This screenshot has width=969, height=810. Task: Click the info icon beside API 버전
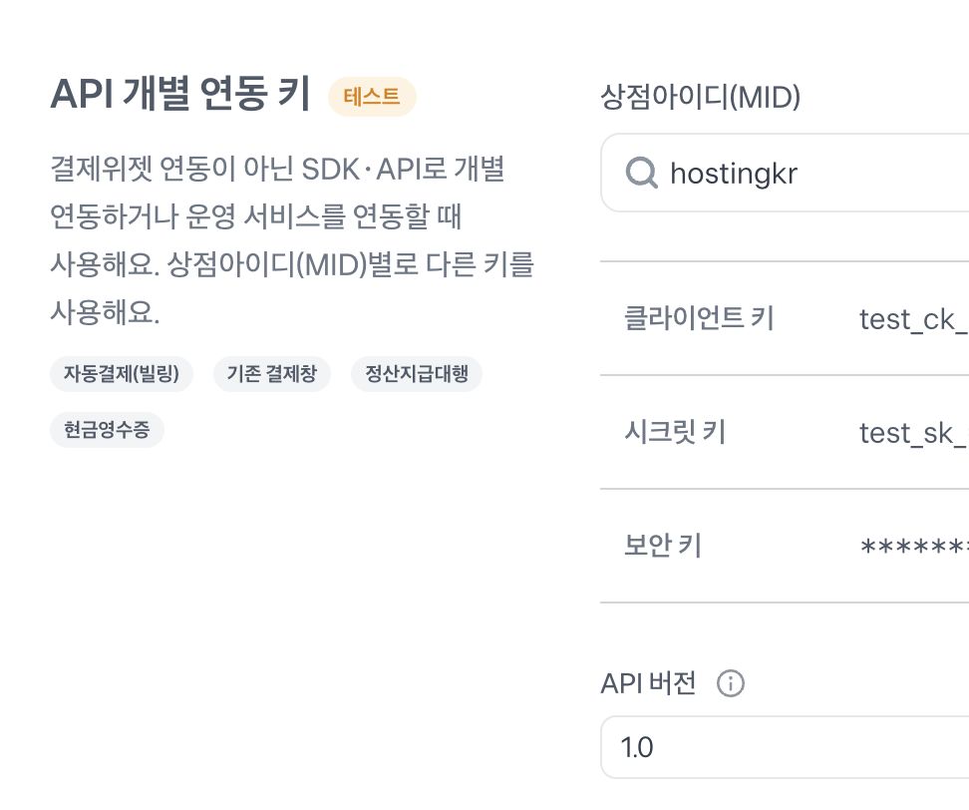(731, 684)
